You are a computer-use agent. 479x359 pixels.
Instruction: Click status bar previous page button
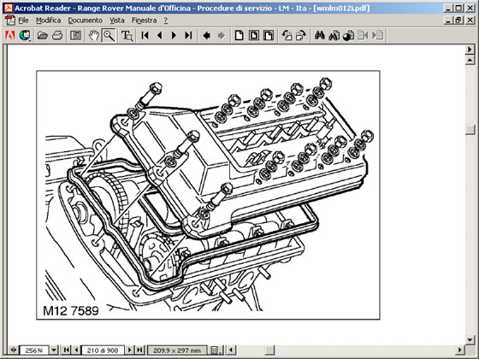coord(76,350)
